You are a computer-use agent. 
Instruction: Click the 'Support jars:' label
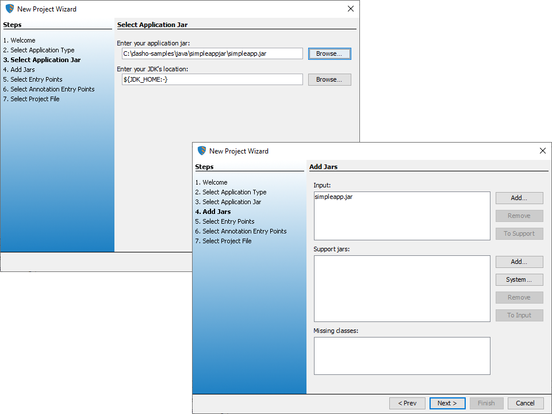[332, 249]
